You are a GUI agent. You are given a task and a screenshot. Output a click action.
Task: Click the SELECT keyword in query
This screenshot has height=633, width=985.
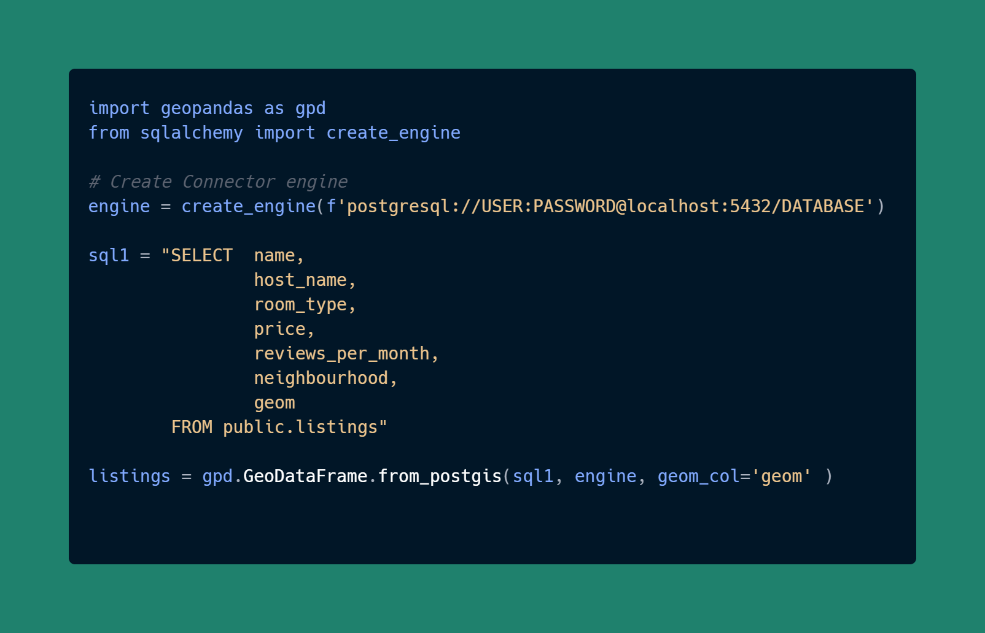pyautogui.click(x=202, y=256)
